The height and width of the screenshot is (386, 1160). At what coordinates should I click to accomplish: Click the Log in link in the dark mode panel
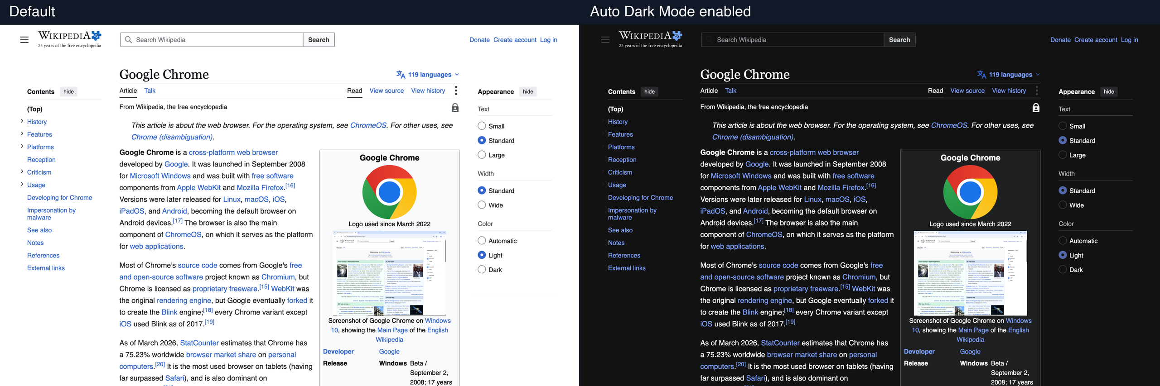pyautogui.click(x=1129, y=40)
